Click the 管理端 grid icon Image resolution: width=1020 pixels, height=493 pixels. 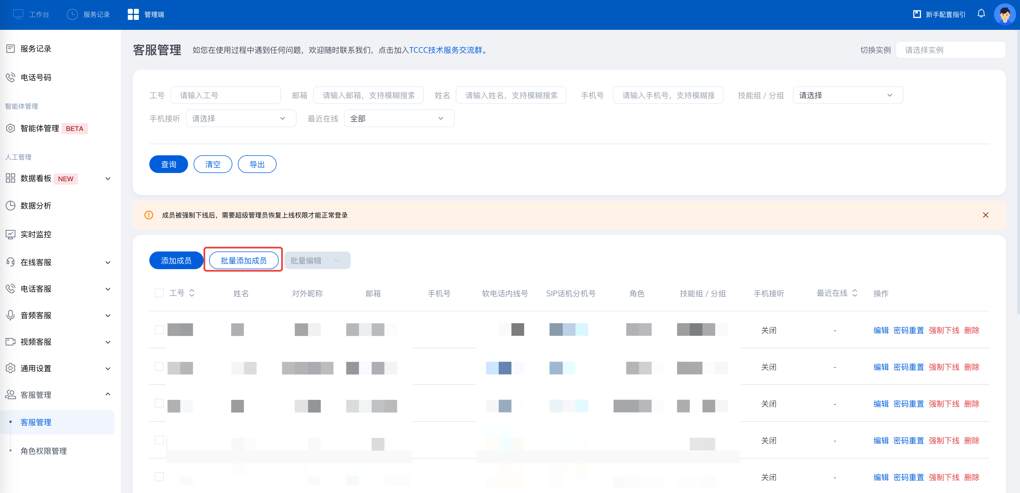[x=133, y=14]
